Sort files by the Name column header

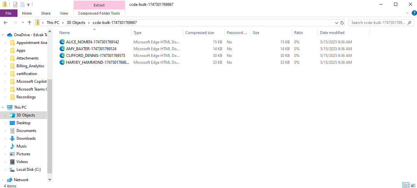(x=64, y=33)
